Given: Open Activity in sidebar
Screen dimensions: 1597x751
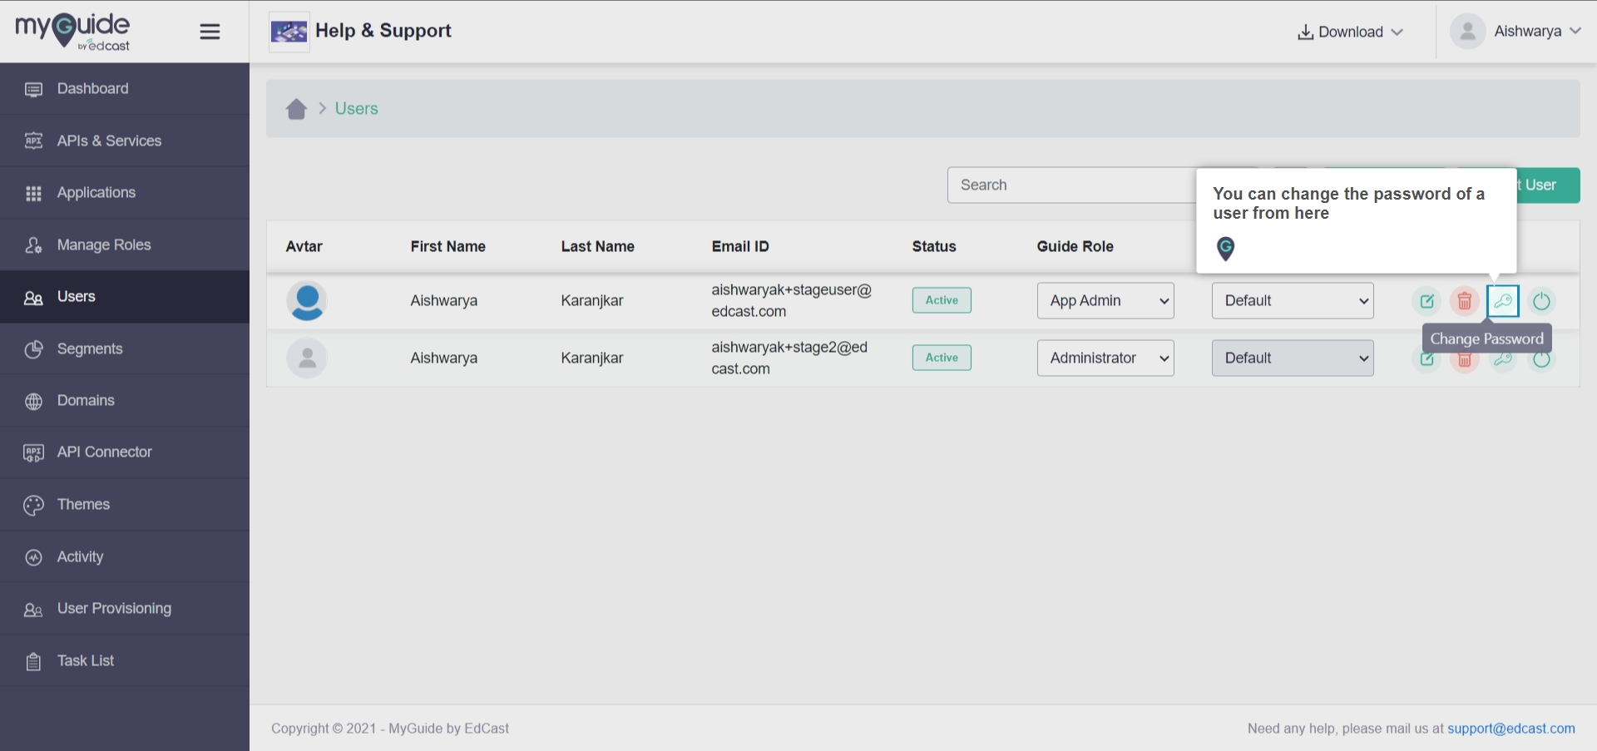Looking at the screenshot, I should click(x=125, y=556).
